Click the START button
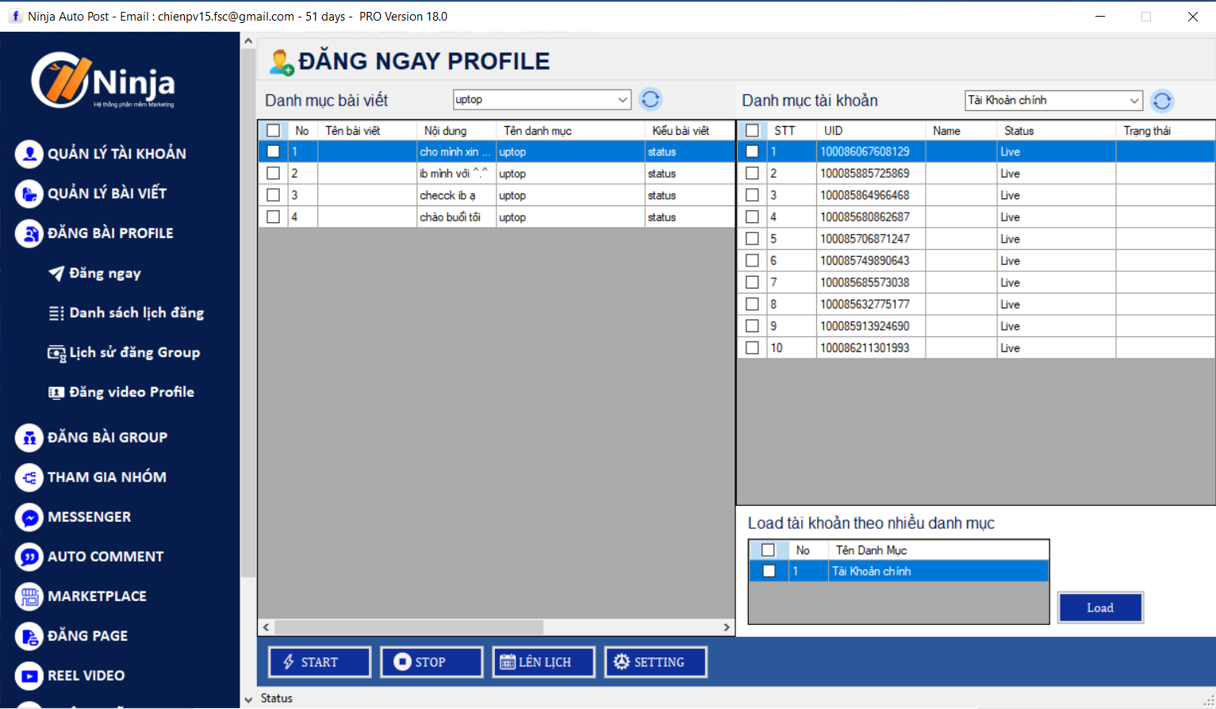This screenshot has width=1216, height=709. 320,662
